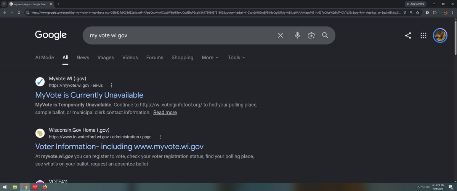Click the share icon near Google apps
This screenshot has height=191, width=457.
pyautogui.click(x=408, y=35)
